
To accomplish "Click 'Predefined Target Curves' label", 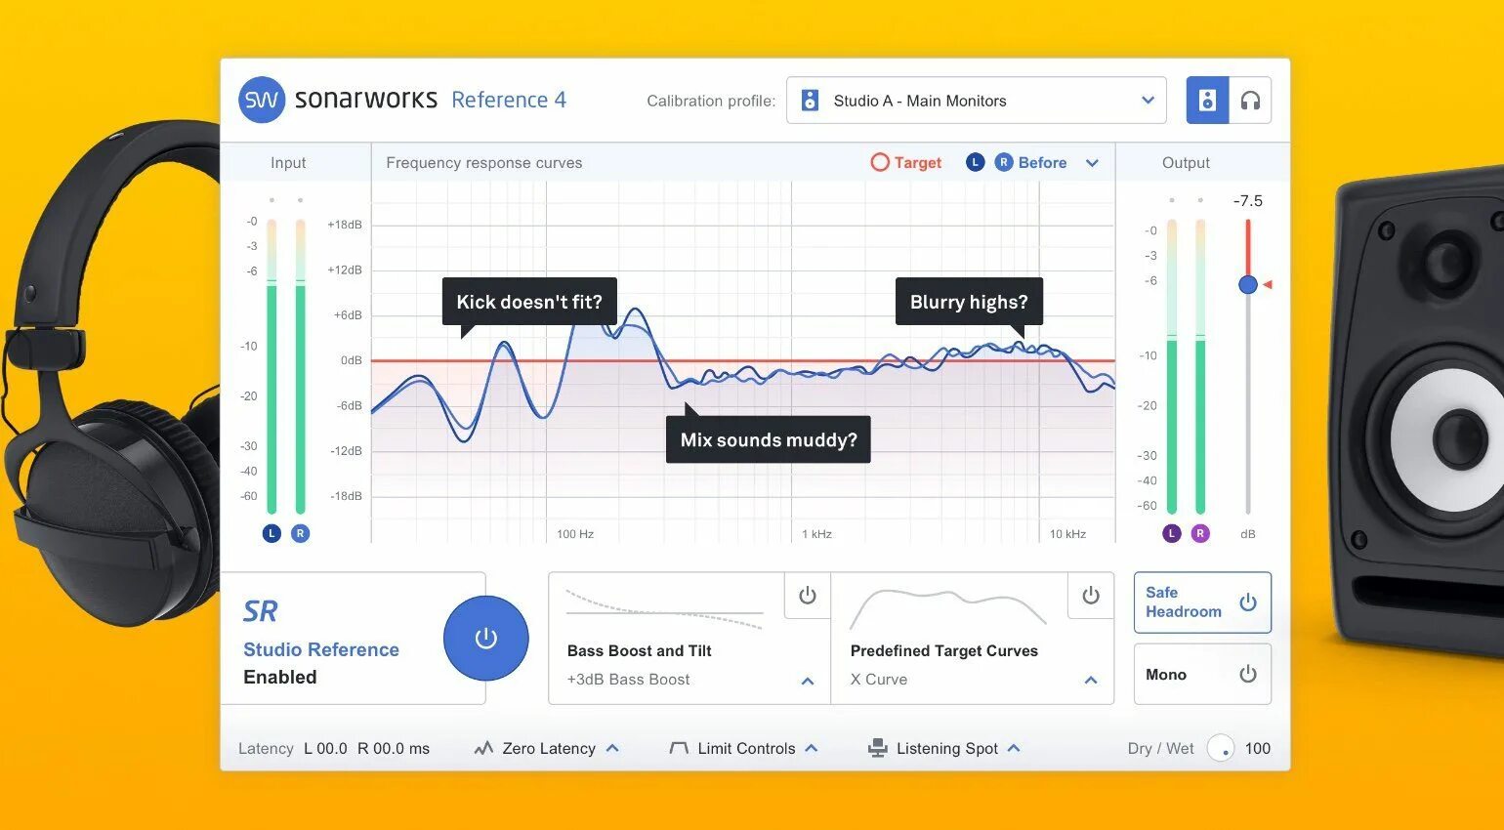I will (944, 650).
